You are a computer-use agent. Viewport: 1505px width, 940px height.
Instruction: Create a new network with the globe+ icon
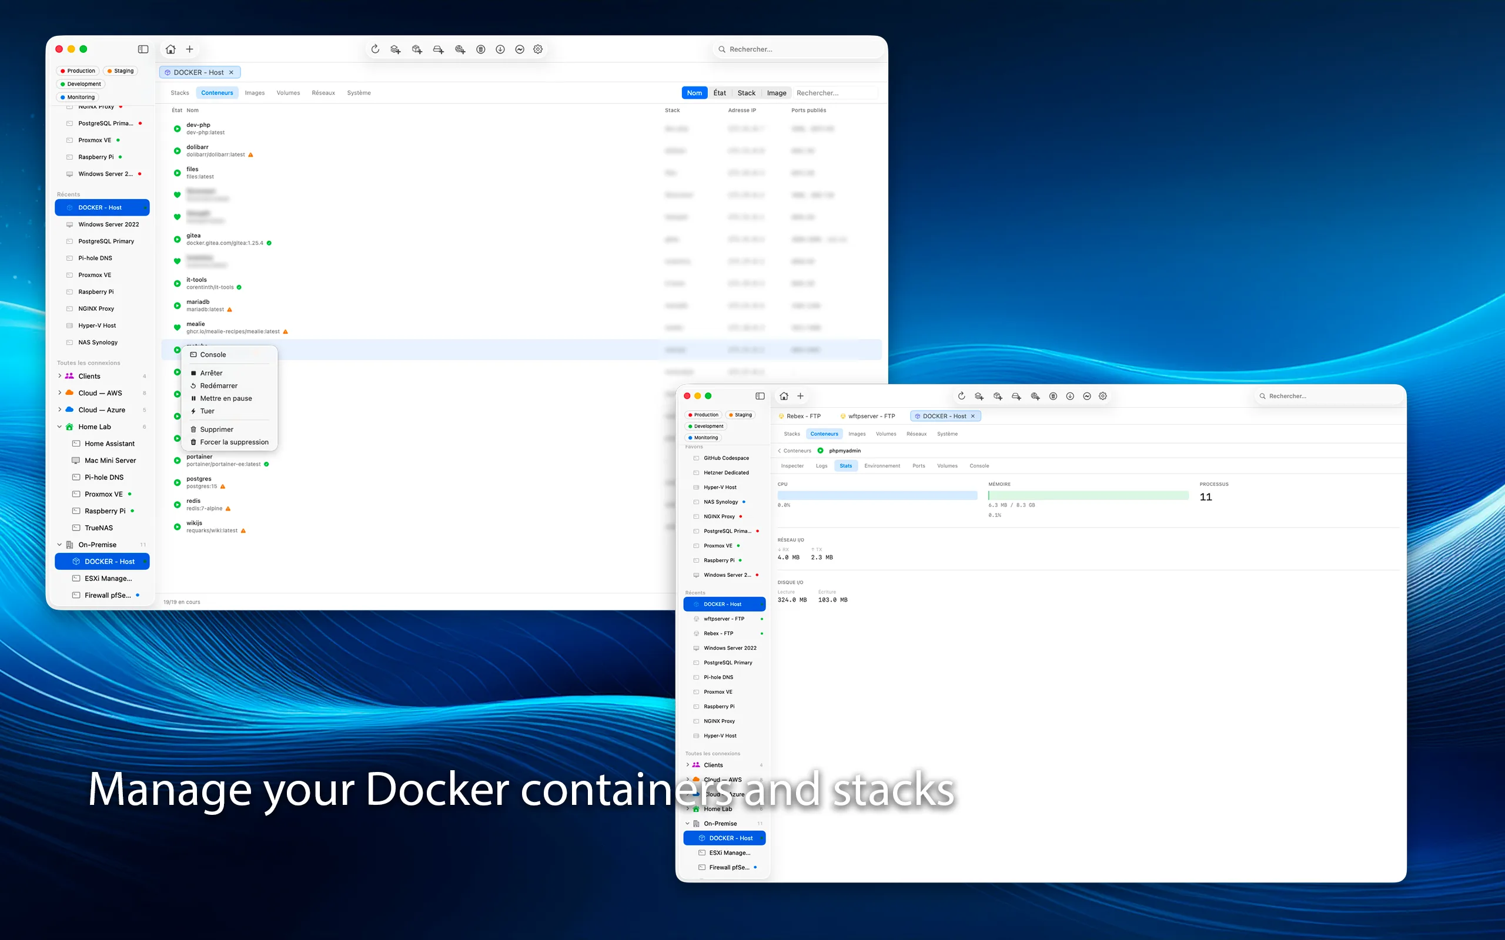(x=460, y=49)
